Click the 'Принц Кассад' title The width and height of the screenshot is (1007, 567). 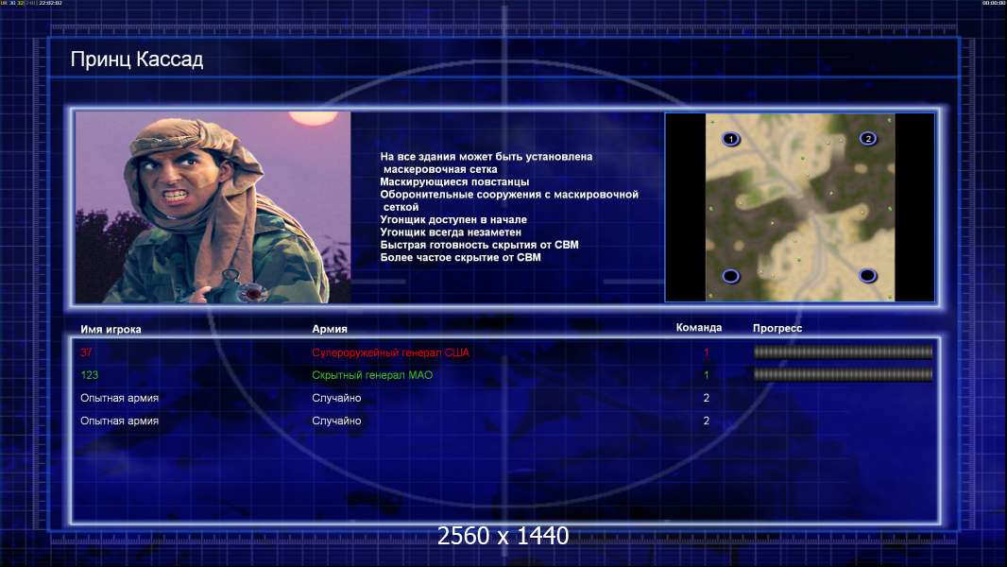[x=137, y=60]
